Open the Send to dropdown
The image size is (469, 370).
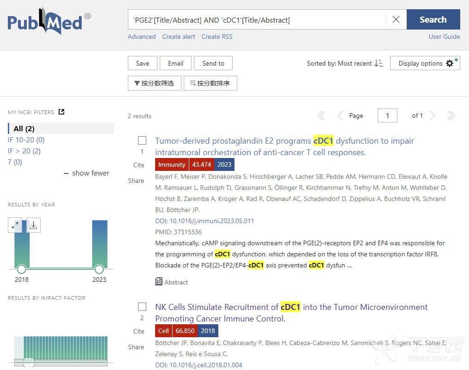coord(213,63)
